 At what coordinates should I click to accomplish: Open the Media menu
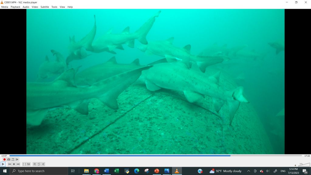coord(5,7)
